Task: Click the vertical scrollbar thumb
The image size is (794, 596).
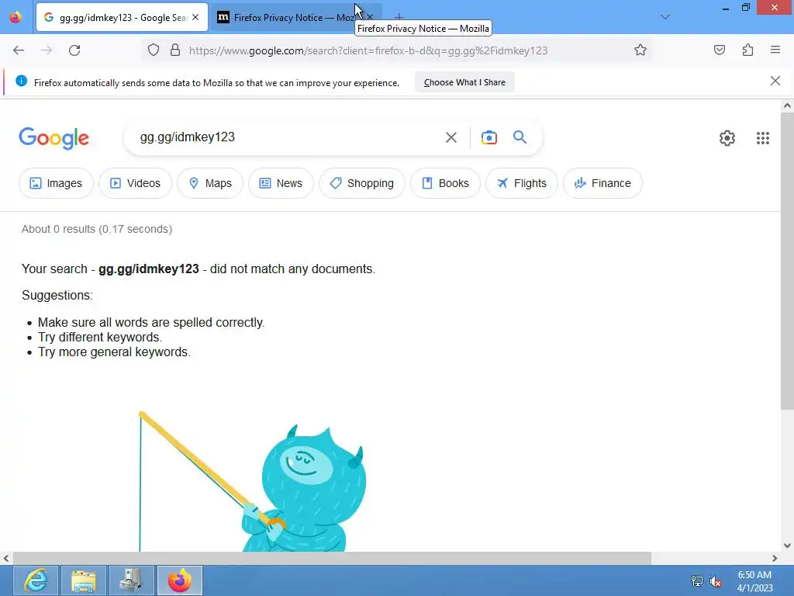Action: point(787,261)
